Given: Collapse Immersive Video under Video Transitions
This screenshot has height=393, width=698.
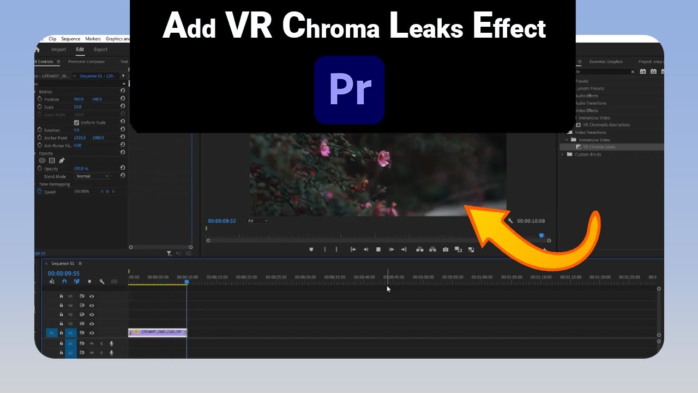Looking at the screenshot, I should pos(567,140).
